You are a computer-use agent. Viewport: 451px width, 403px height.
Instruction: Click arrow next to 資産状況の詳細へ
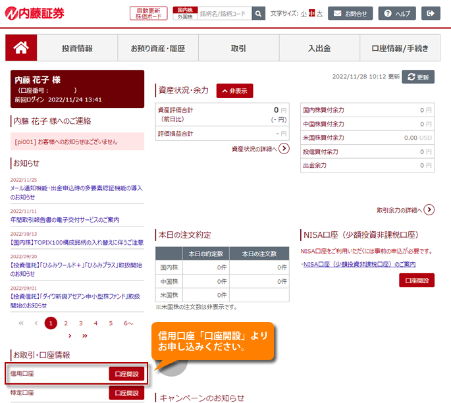pyautogui.click(x=284, y=149)
